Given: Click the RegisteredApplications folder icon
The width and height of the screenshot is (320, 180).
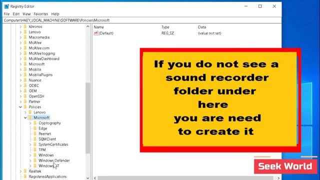Looking at the screenshot, I should tap(25, 176).
